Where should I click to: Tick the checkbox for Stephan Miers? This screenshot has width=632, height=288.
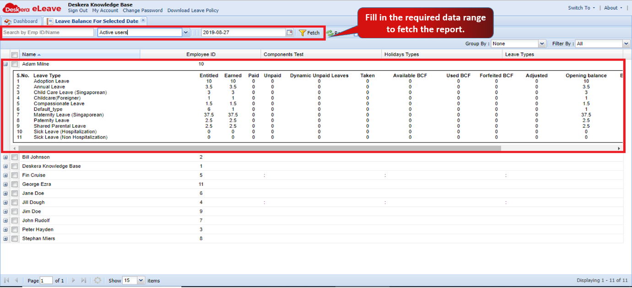(x=15, y=239)
